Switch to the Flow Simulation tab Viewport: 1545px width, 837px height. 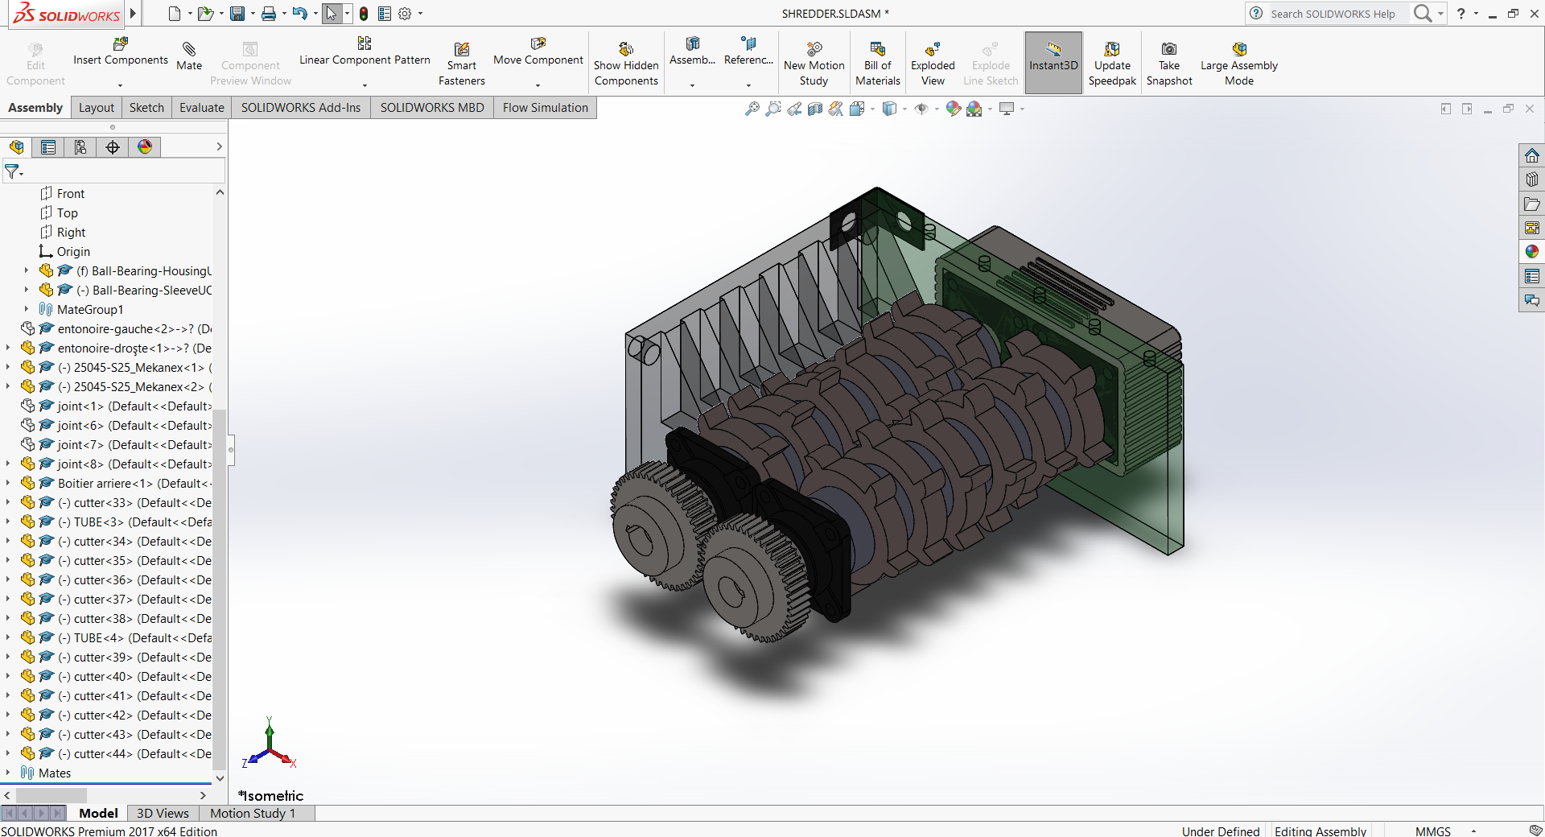544,107
